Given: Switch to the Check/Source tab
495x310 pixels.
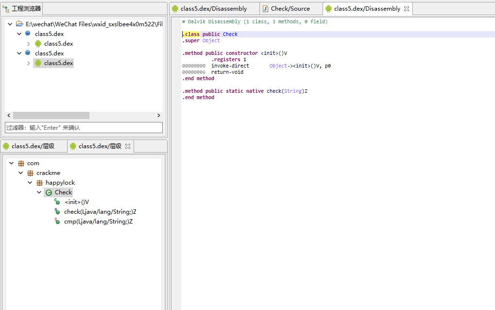Looking at the screenshot, I should pyautogui.click(x=291, y=9).
